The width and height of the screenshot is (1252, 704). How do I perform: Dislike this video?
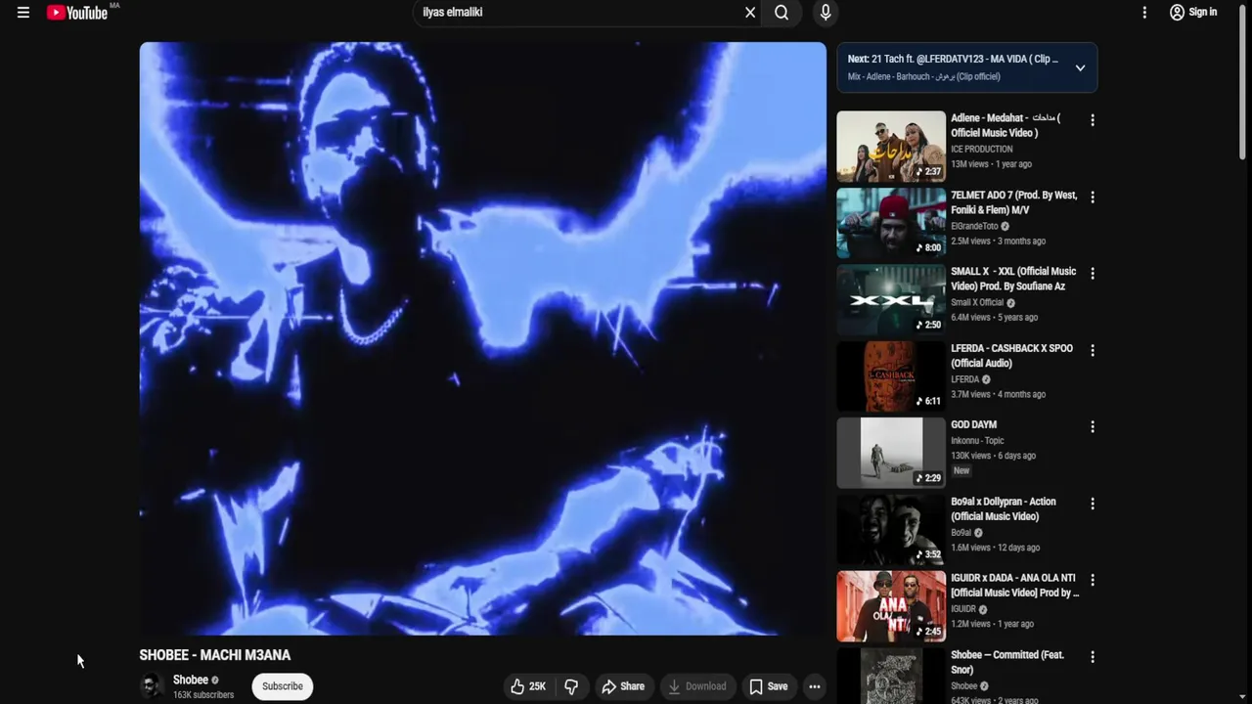coord(571,686)
